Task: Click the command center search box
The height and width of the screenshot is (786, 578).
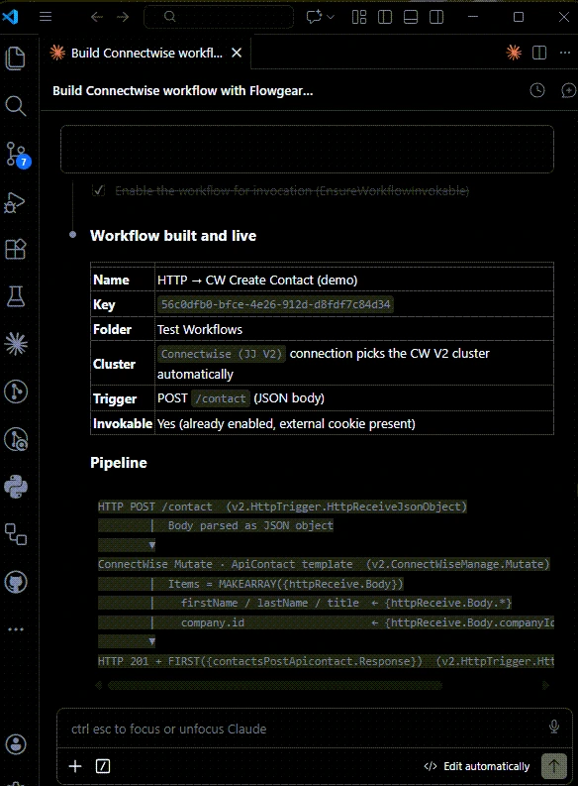Action: [x=218, y=17]
